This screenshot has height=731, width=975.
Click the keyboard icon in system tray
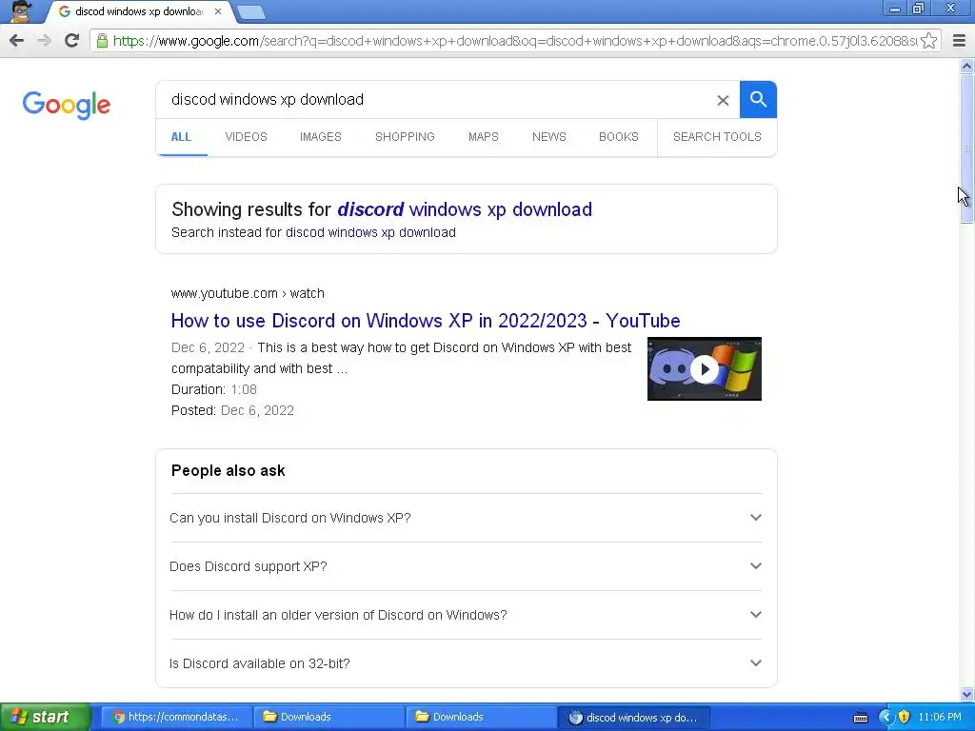[861, 718]
